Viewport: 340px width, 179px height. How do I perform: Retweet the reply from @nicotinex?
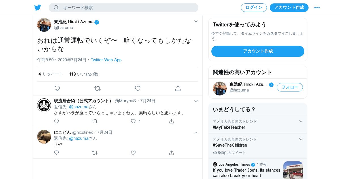(95, 153)
